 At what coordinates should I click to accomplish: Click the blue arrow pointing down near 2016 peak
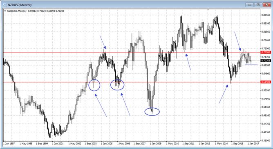point(238,41)
